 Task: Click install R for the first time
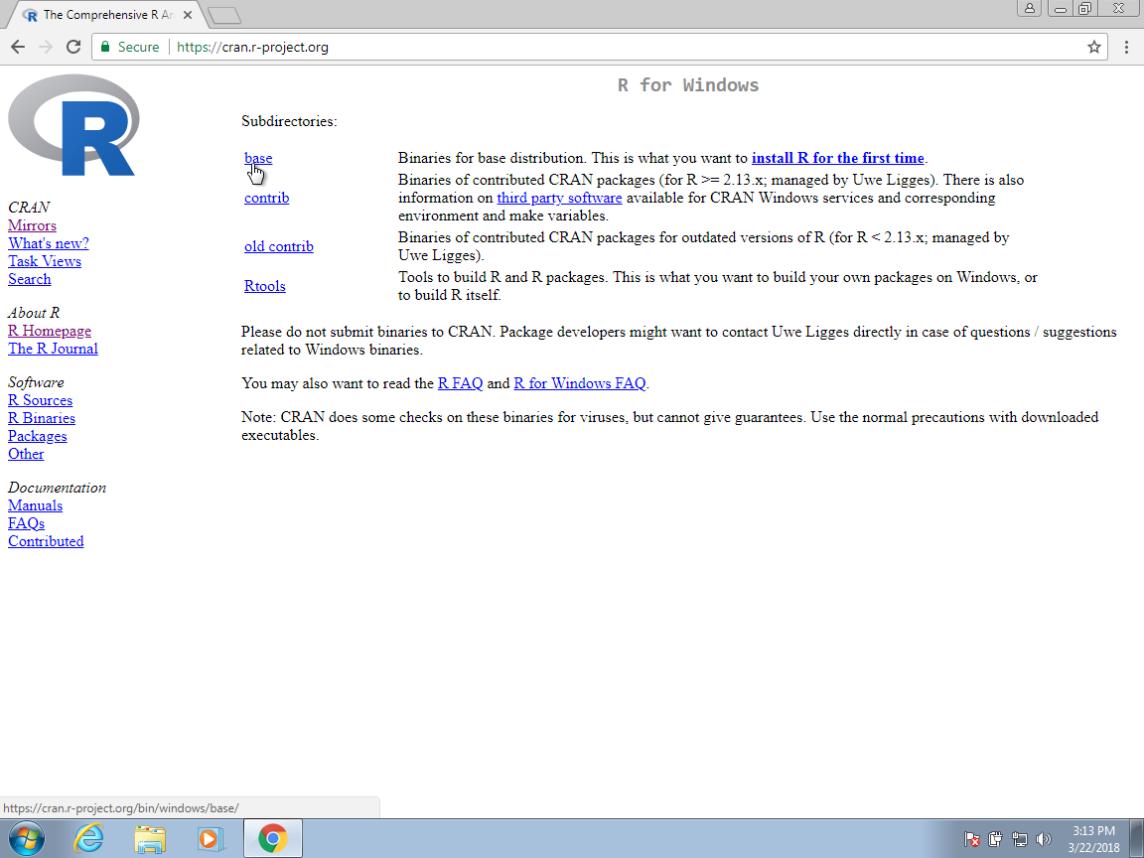click(837, 158)
